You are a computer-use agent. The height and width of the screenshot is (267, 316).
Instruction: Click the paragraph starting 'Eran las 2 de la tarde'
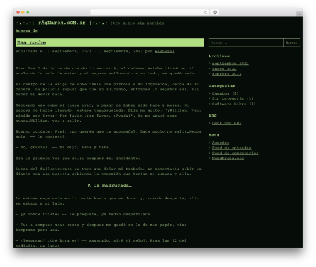click(106, 71)
